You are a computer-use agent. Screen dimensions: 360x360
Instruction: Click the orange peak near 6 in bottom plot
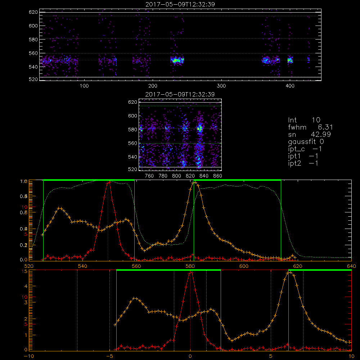click(x=290, y=273)
